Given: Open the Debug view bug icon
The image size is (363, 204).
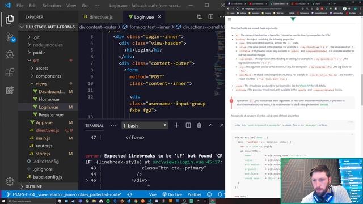Looking at the screenshot, I should (10, 54).
